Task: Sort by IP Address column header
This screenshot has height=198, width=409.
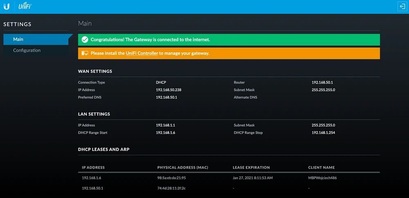Action: pyautogui.click(x=93, y=167)
